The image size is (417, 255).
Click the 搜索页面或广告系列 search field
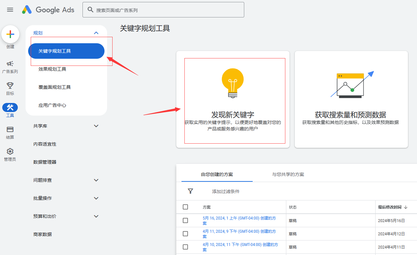tap(163, 10)
